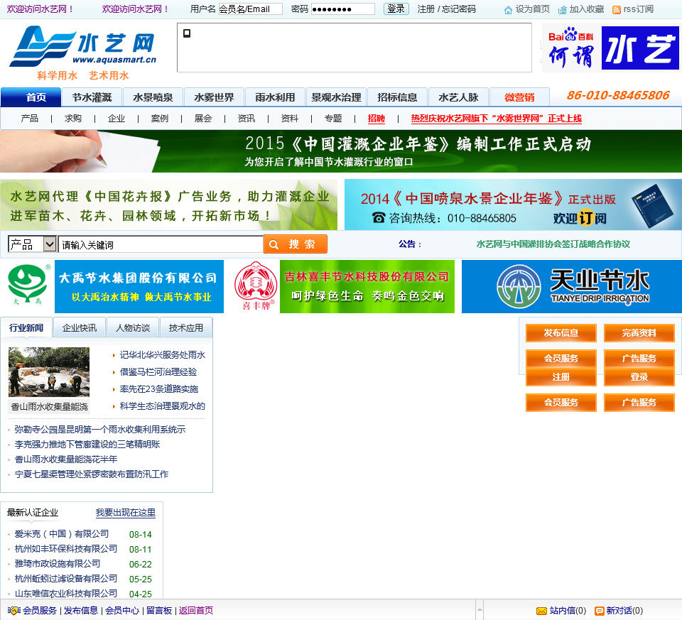Click the handshake icon beside 会员服务 in footer

tap(14, 611)
